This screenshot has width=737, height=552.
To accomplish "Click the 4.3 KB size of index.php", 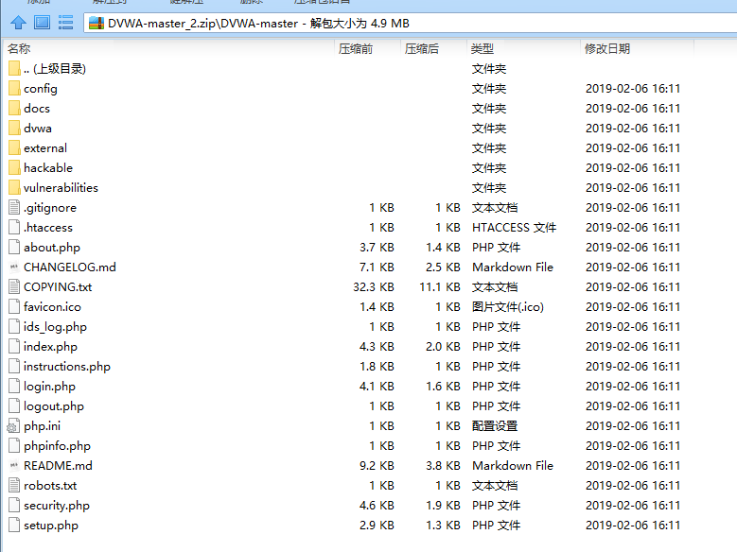I will pos(377,346).
